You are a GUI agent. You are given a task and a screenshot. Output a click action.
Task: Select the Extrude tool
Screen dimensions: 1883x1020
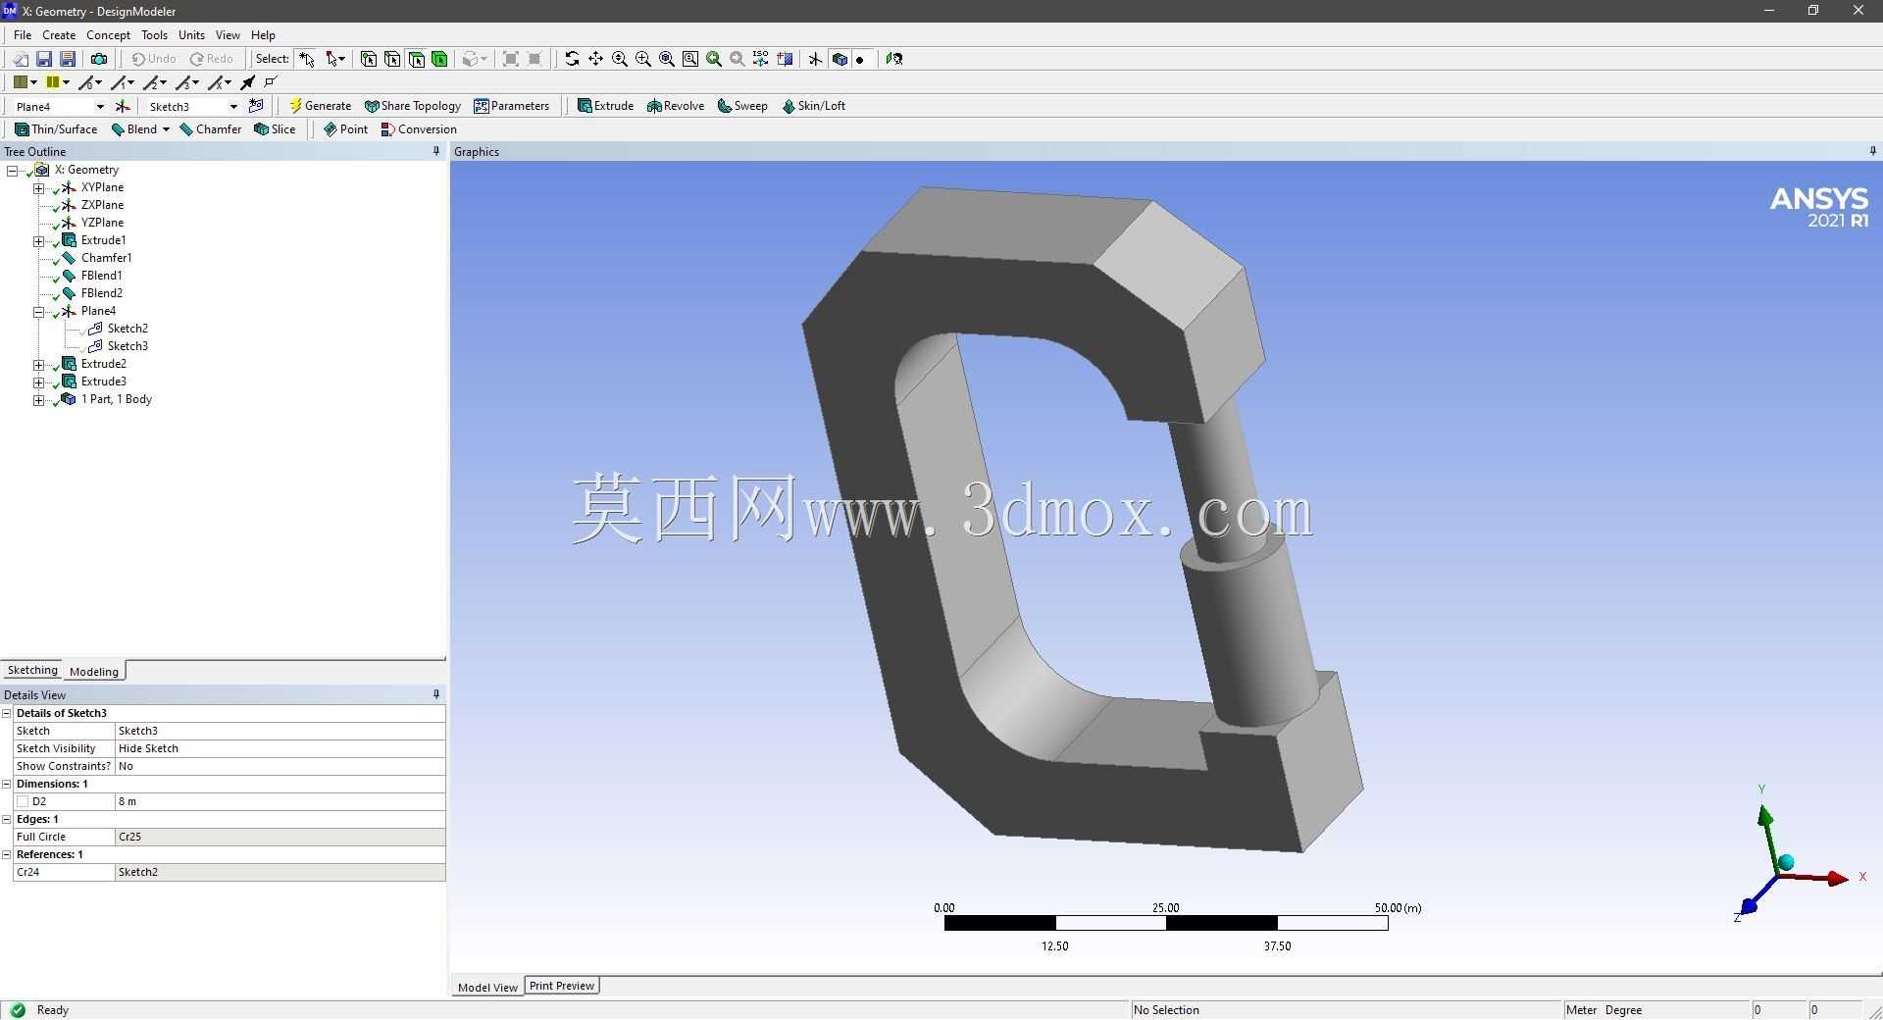605,106
